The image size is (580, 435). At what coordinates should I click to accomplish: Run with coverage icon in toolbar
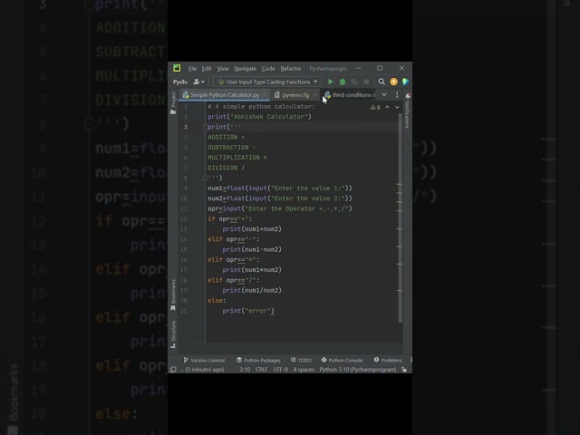click(354, 82)
